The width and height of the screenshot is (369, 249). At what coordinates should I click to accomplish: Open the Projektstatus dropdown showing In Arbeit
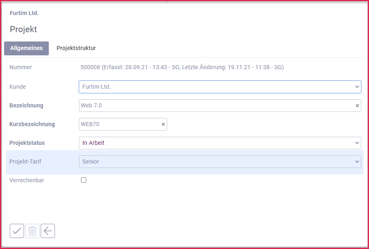point(220,143)
